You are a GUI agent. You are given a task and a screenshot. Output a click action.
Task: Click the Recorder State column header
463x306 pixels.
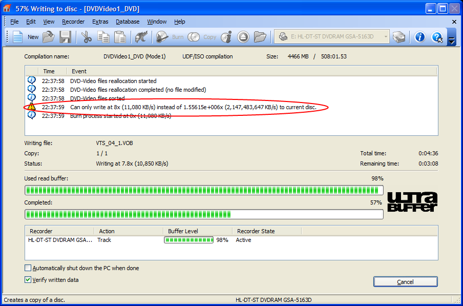pos(267,231)
